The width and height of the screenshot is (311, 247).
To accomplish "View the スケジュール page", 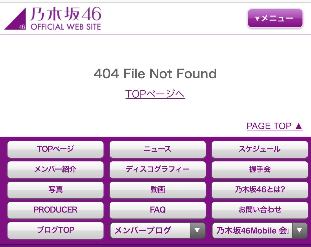I will coord(260,149).
